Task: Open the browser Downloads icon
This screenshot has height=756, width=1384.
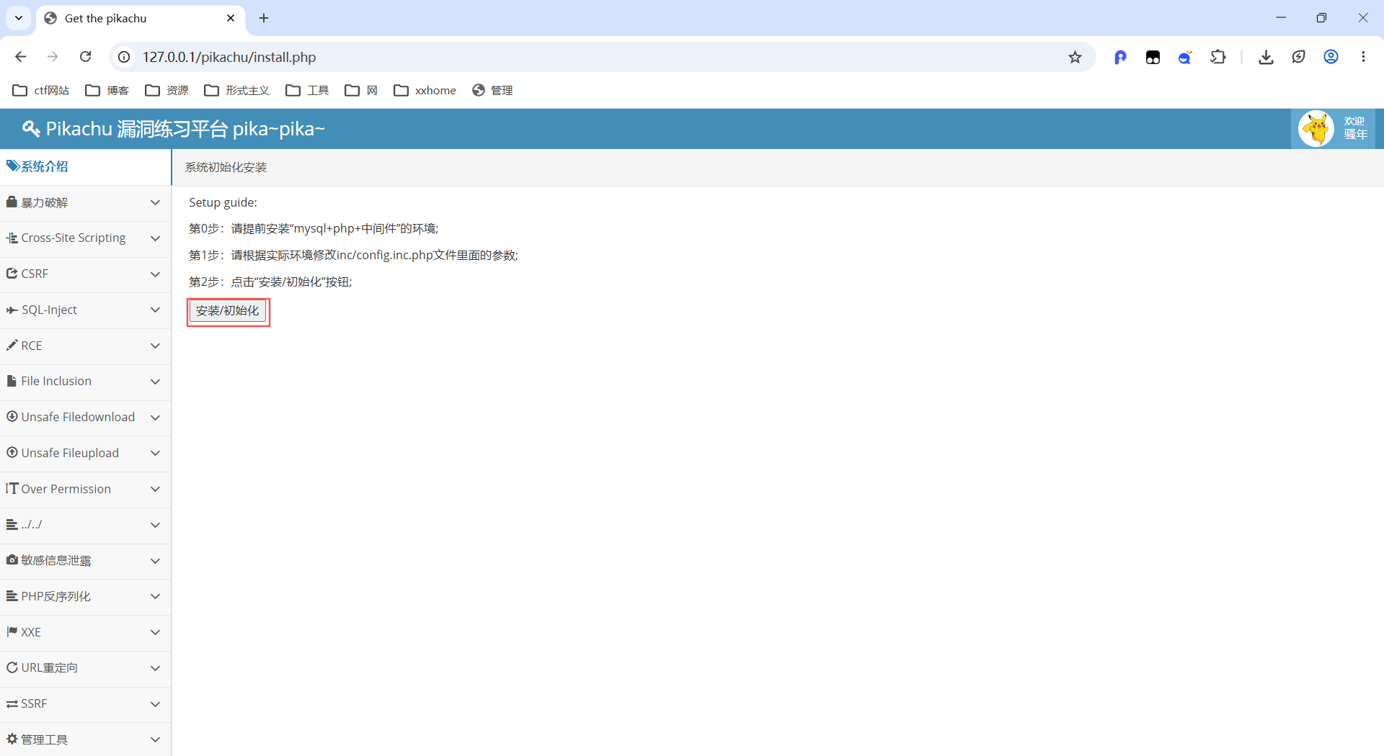Action: point(1266,57)
